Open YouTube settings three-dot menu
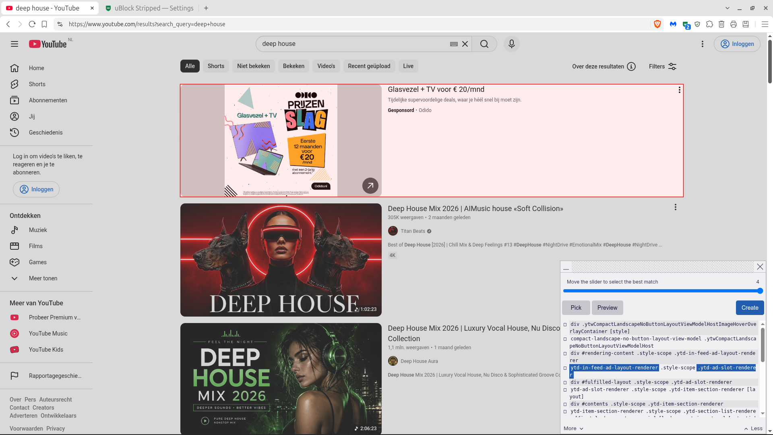773x435 pixels. click(x=703, y=44)
